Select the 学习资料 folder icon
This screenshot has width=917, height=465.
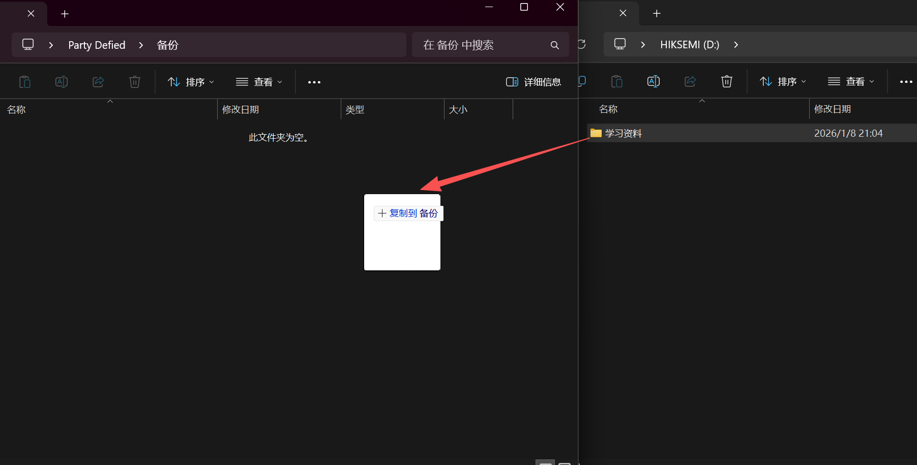(596, 133)
